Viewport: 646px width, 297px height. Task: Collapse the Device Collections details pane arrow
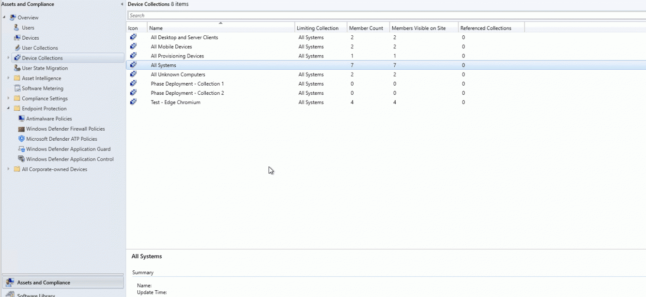coord(121,3)
